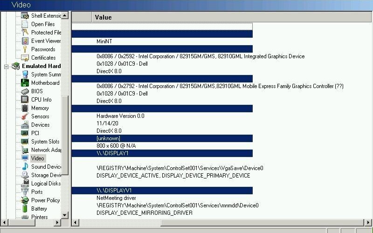Click the Network Adapters icon
Viewport: 373px width, 233px height.
[25, 150]
